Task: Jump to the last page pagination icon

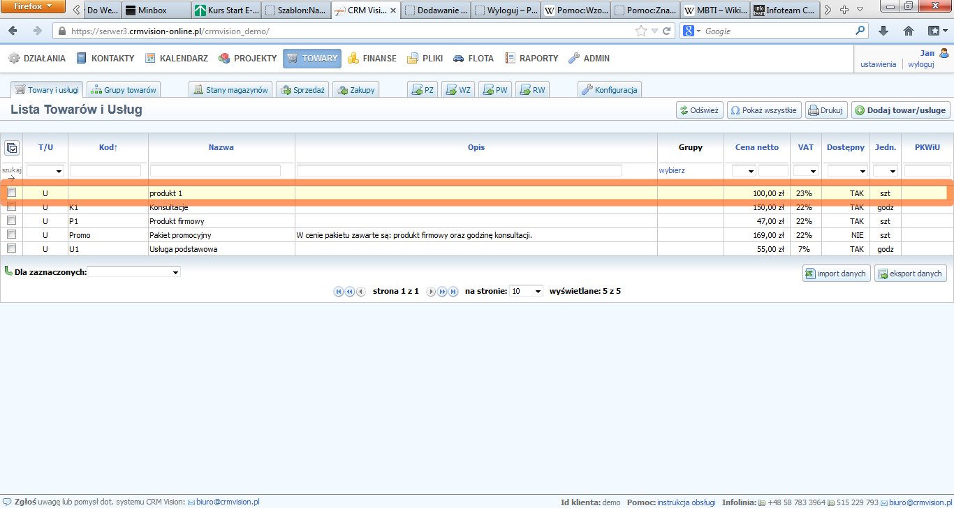Action: (x=453, y=292)
